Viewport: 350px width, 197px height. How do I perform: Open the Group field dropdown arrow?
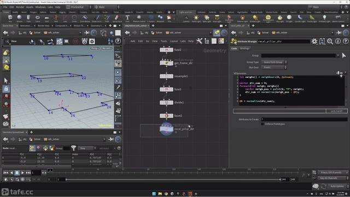pyautogui.click(x=338, y=55)
